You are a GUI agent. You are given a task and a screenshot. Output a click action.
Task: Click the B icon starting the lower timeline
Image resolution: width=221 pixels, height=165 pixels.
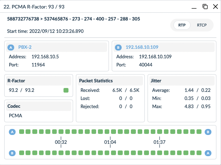pyautogui.click(x=12, y=153)
